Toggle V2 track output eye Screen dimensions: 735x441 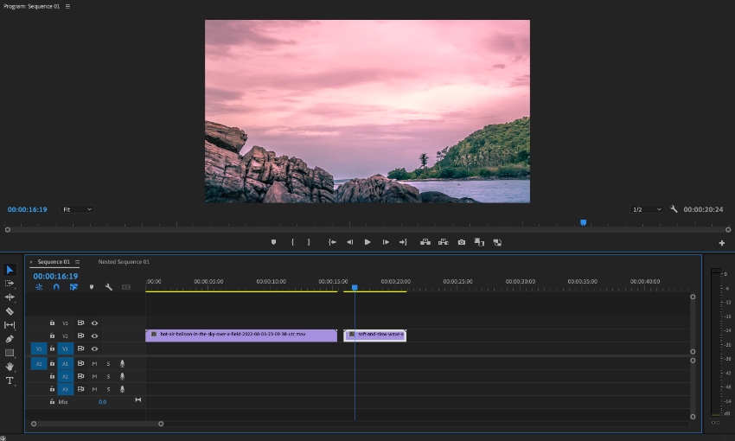pyautogui.click(x=95, y=336)
